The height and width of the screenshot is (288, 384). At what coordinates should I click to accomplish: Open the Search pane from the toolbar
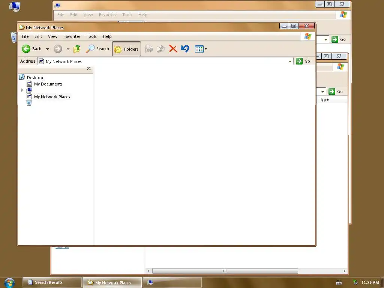tap(97, 49)
